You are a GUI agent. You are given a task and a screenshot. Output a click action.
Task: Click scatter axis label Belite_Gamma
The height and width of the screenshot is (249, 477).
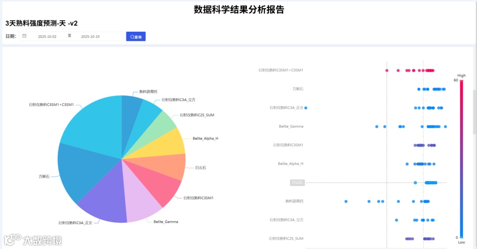click(x=291, y=126)
